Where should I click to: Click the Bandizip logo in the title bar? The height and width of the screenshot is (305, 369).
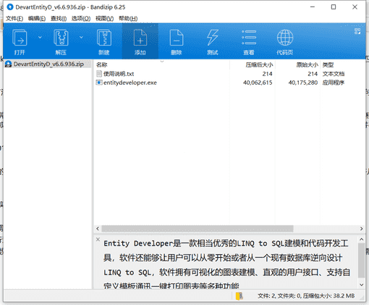point(10,7)
